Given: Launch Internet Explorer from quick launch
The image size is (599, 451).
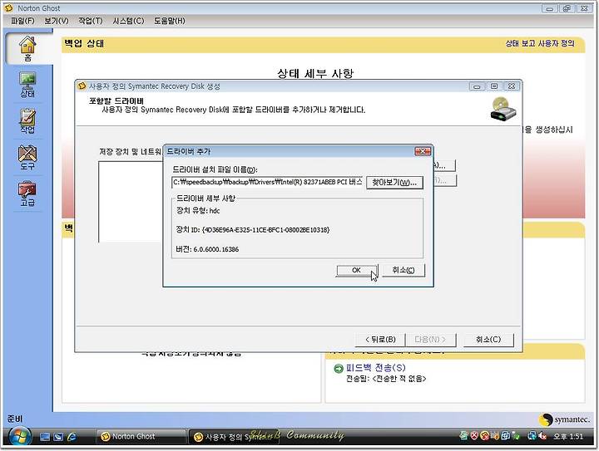Looking at the screenshot, I should click(72, 437).
